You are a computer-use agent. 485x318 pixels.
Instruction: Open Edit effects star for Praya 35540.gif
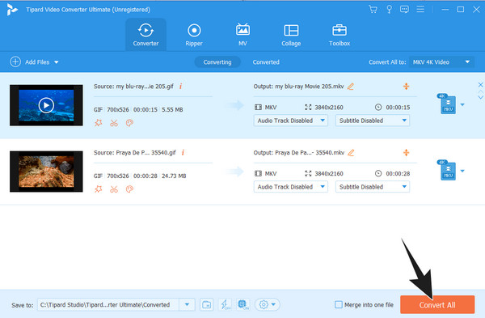click(99, 189)
